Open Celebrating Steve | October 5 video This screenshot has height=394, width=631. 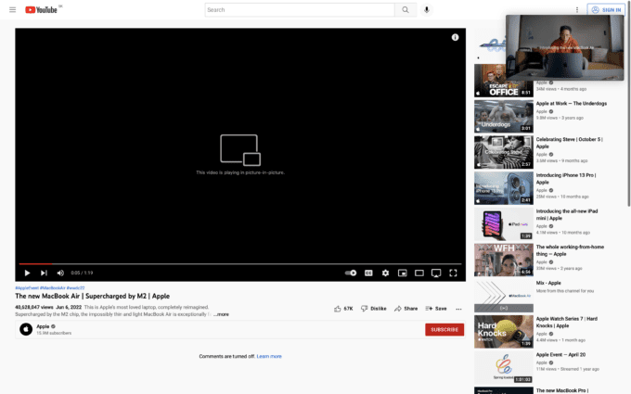pyautogui.click(x=569, y=143)
